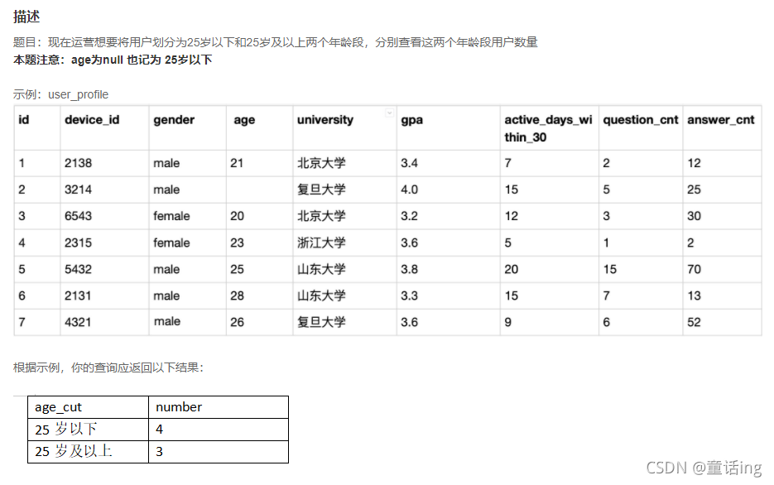Click the gender "female" for device 2315
This screenshot has width=774, height=485.
171,242
